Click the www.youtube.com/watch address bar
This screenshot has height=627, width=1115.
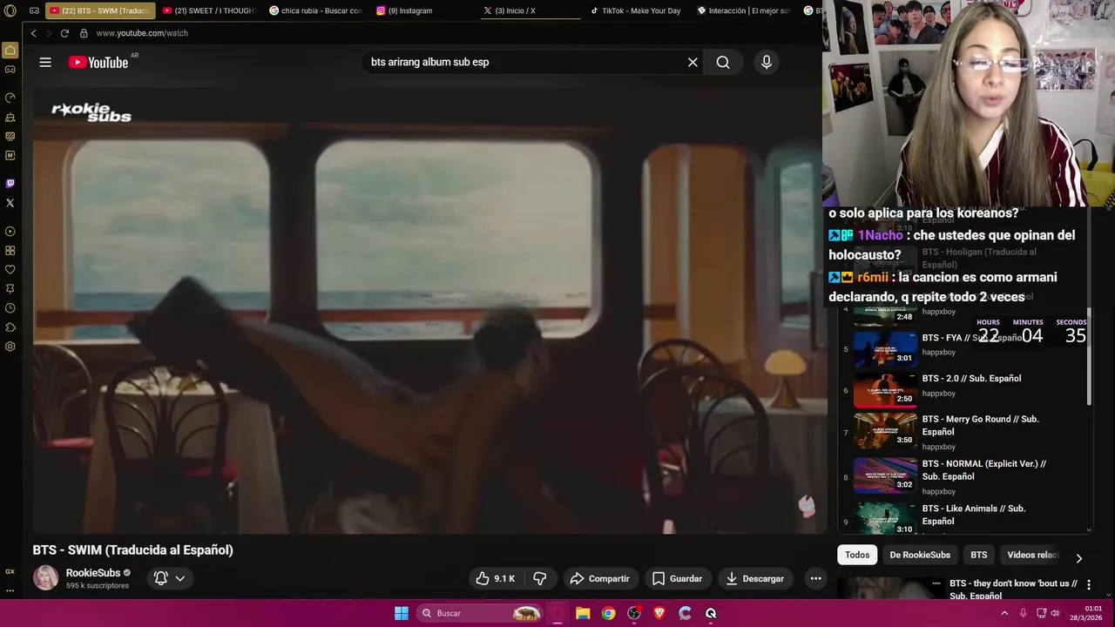point(142,33)
